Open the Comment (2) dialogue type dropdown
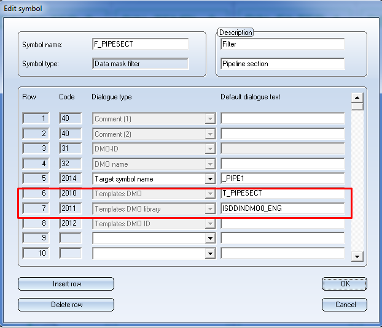Screen dimensions: 382x328 [210, 134]
